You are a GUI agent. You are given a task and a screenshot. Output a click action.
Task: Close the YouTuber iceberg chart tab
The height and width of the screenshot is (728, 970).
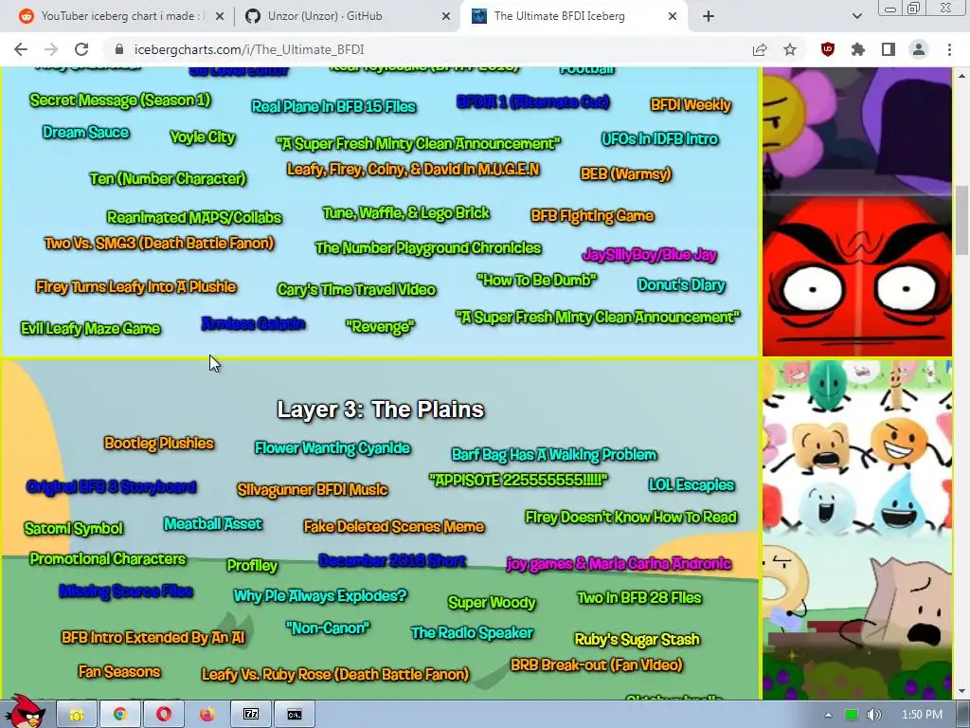point(220,17)
